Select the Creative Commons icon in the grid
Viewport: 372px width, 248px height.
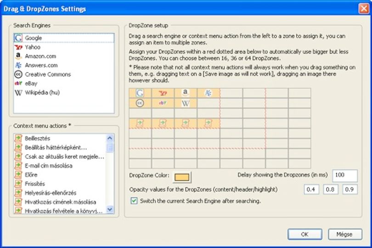(140, 103)
